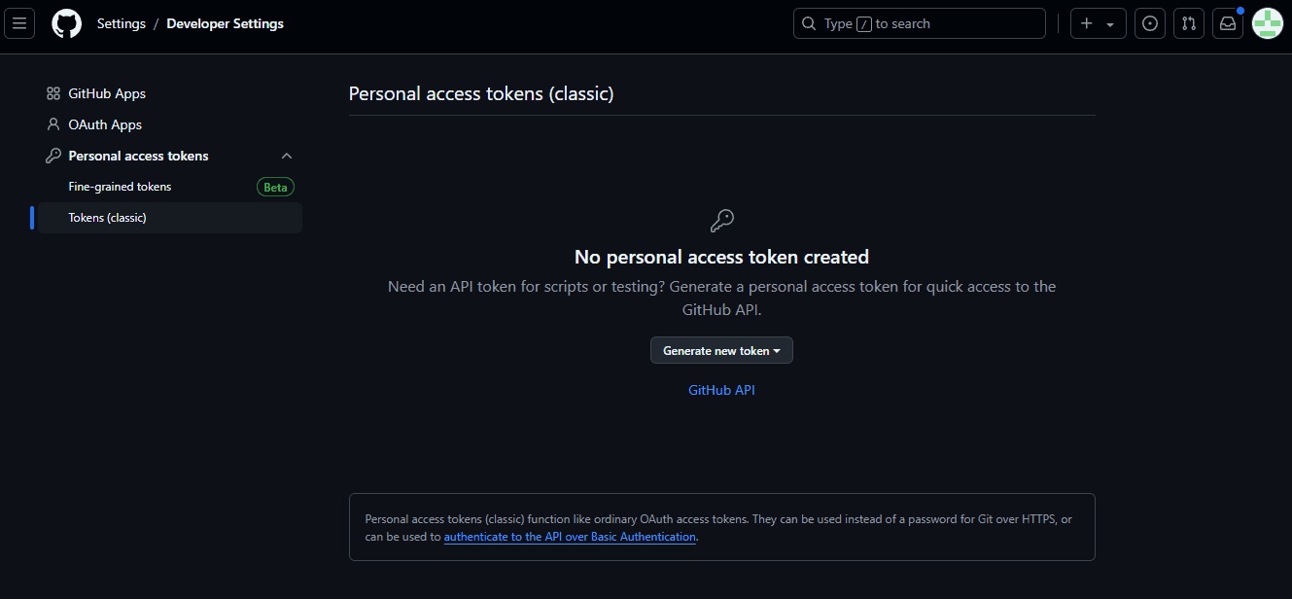Click the GitHub Apps grid icon

(x=53, y=93)
